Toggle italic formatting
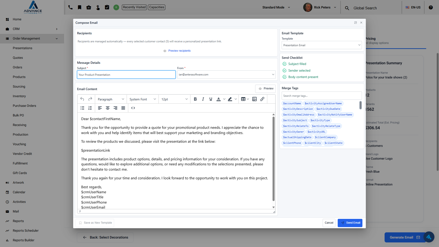This screenshot has height=247, width=439. [203, 99]
